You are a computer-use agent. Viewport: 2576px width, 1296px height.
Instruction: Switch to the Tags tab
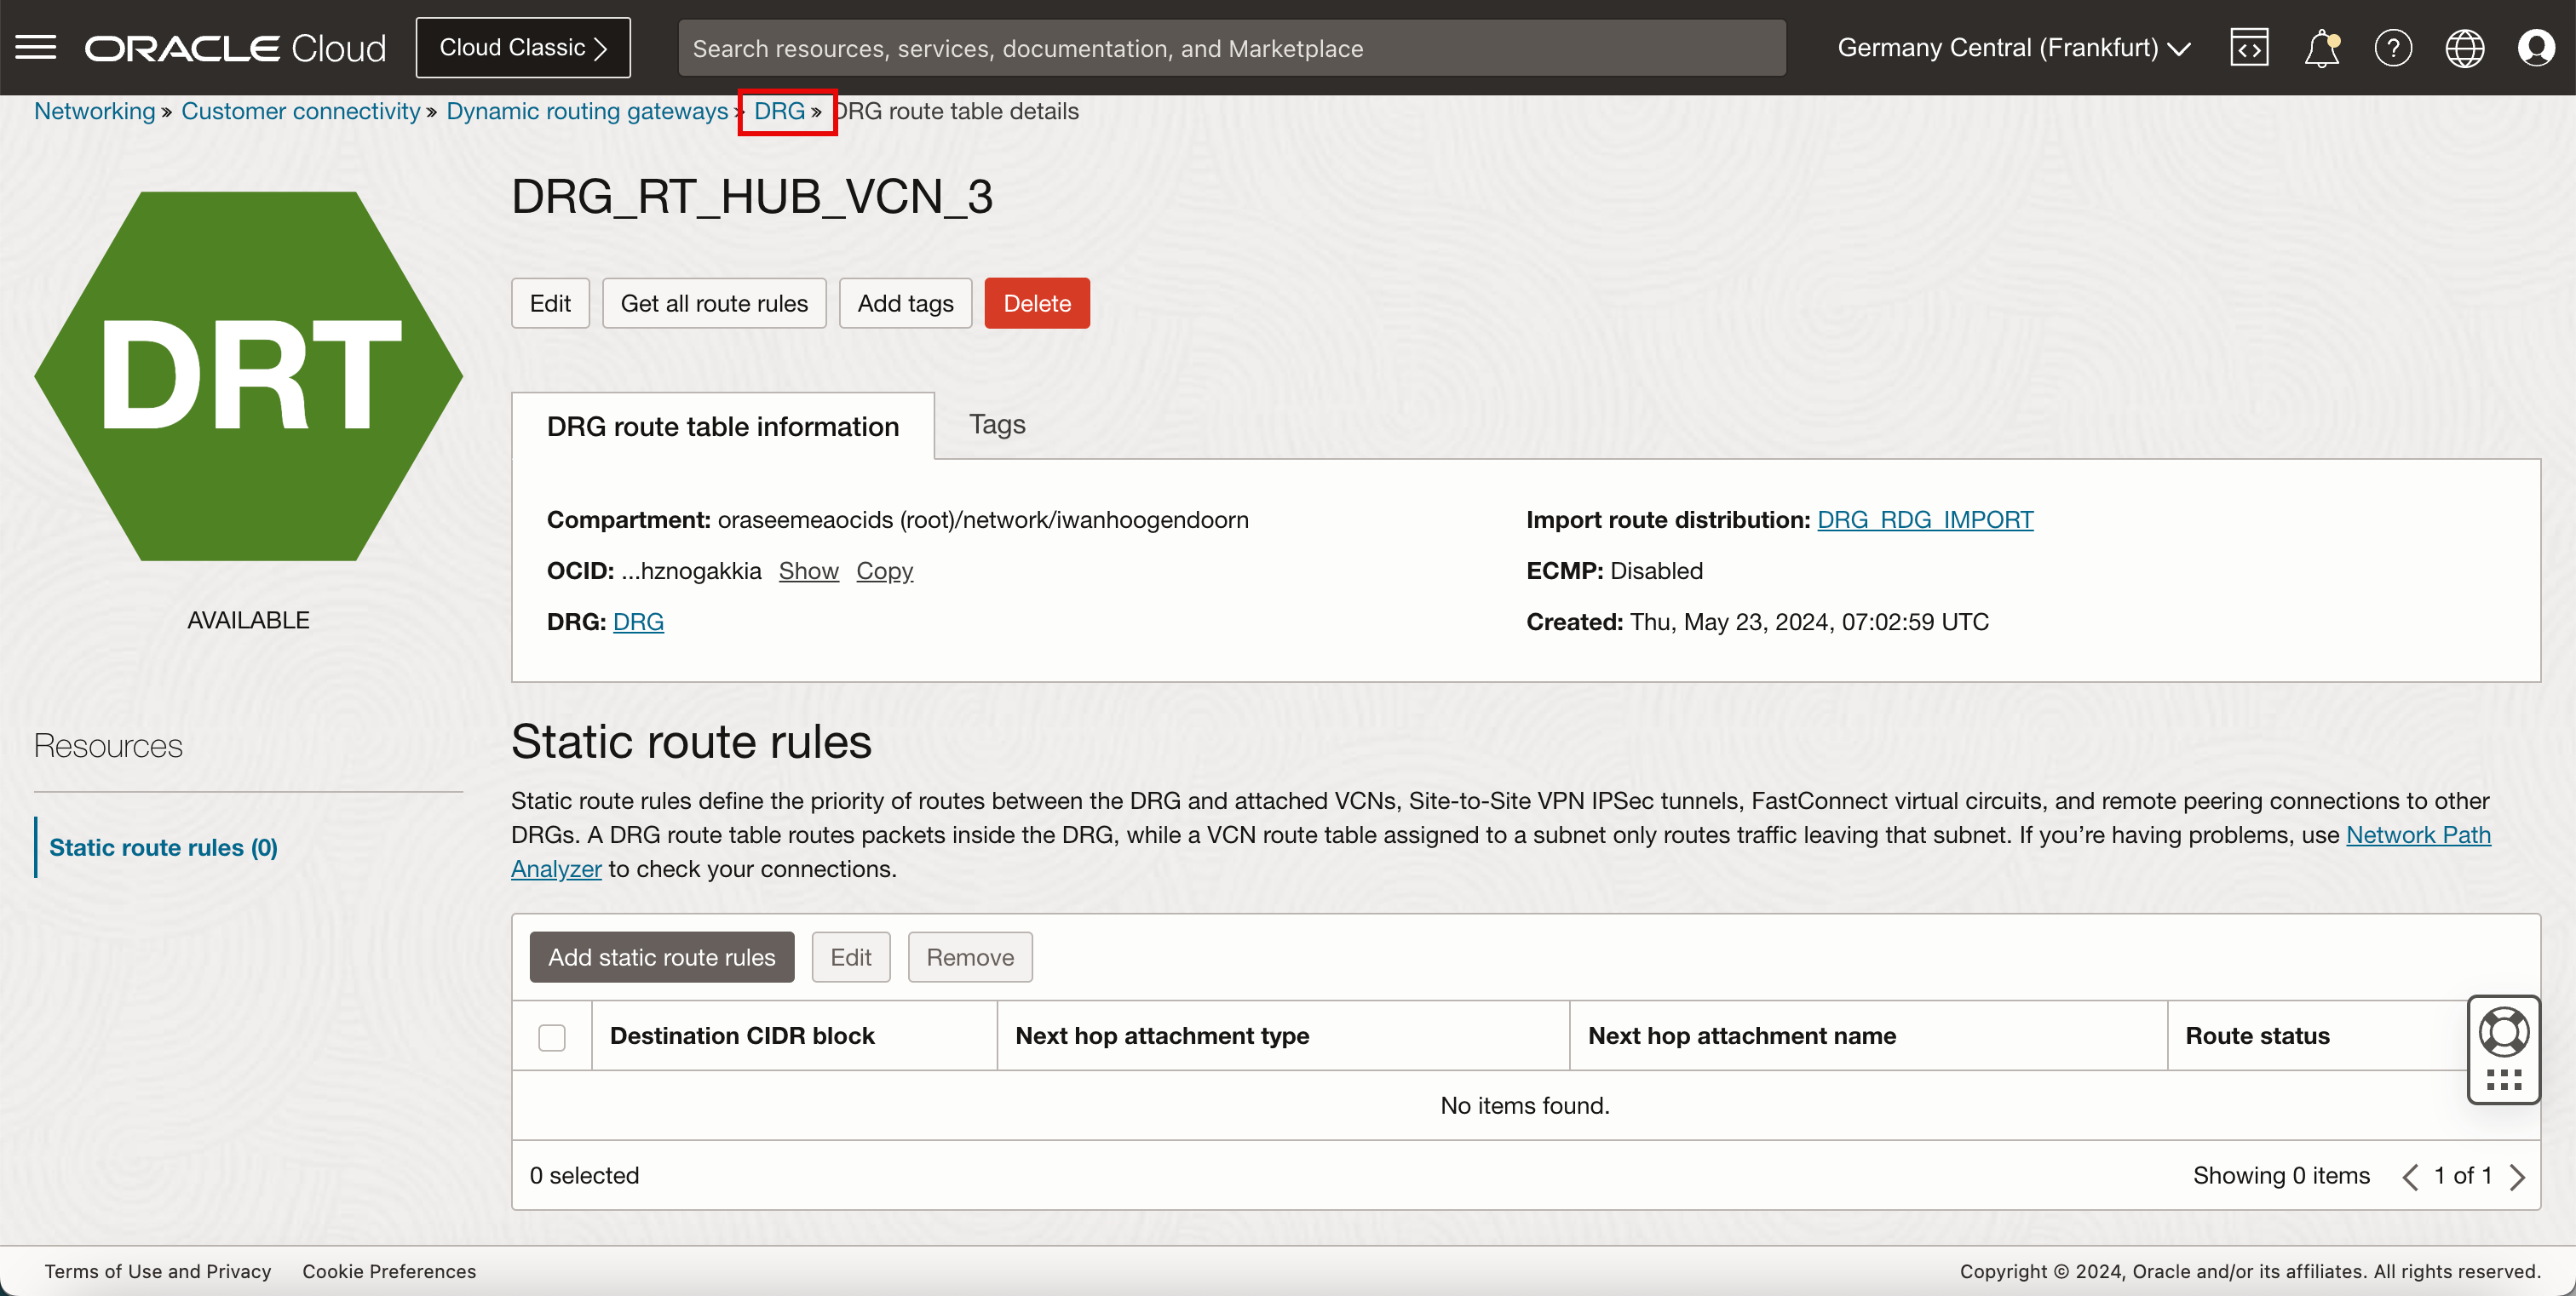click(x=994, y=423)
